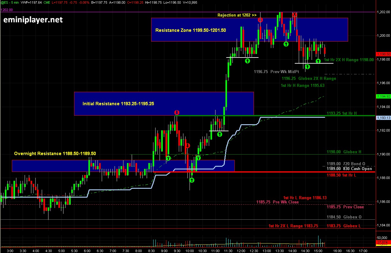Click '1188.50 1st Hr L' level label
This screenshot has width=391, height=253.
tap(342, 175)
